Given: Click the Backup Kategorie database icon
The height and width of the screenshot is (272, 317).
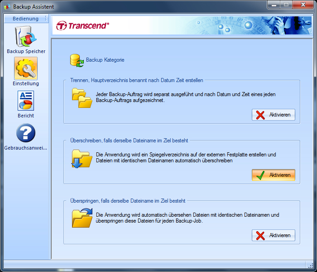Looking at the screenshot, I should click(77, 60).
